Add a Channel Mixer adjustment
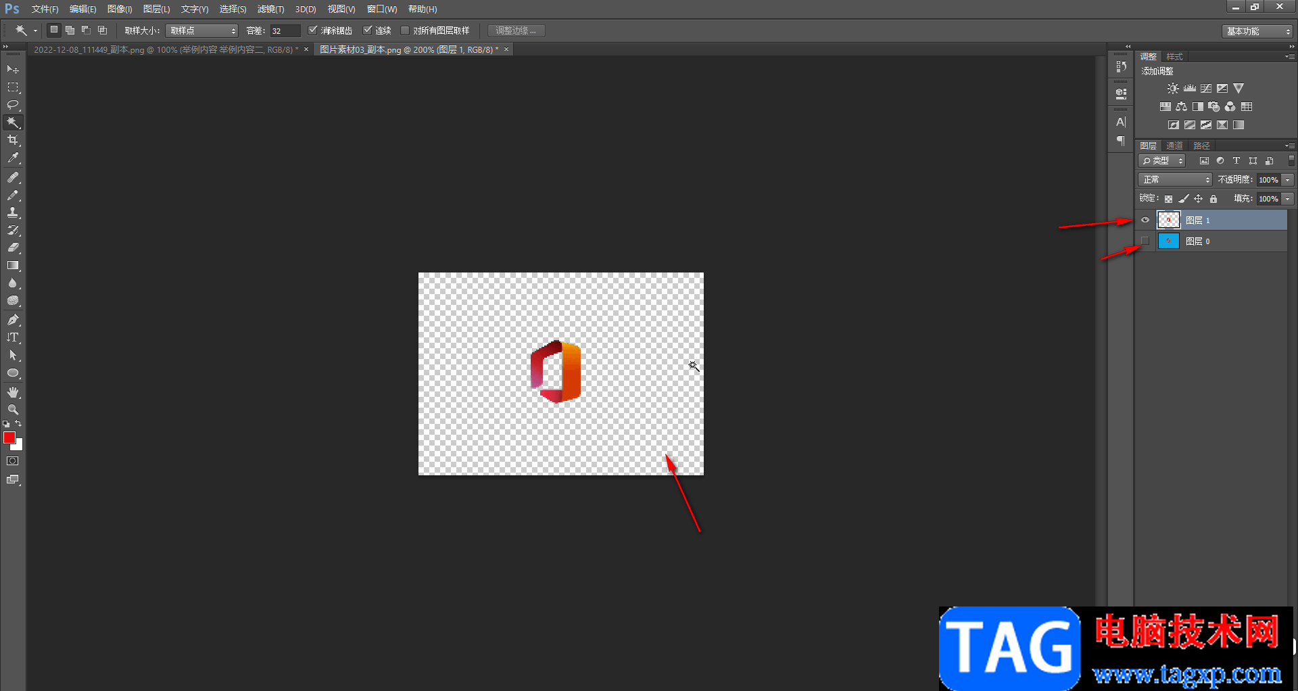This screenshot has height=691, width=1298. click(x=1230, y=107)
